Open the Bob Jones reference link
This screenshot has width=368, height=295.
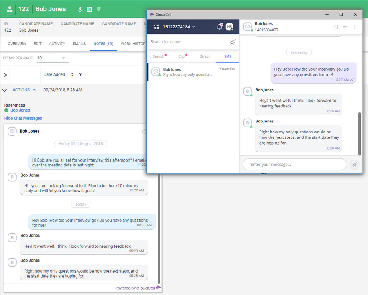click(20, 110)
